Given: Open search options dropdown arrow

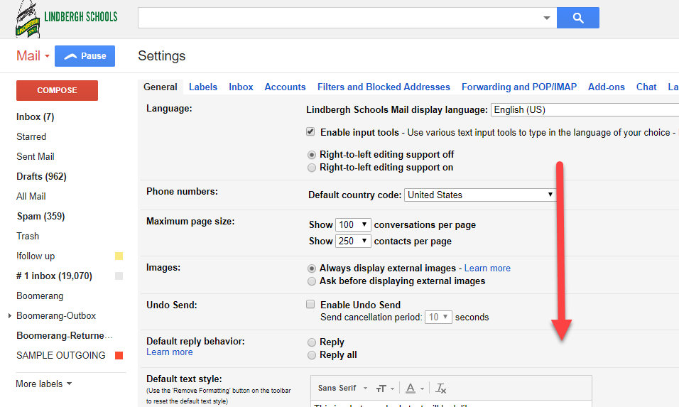Looking at the screenshot, I should [x=546, y=18].
